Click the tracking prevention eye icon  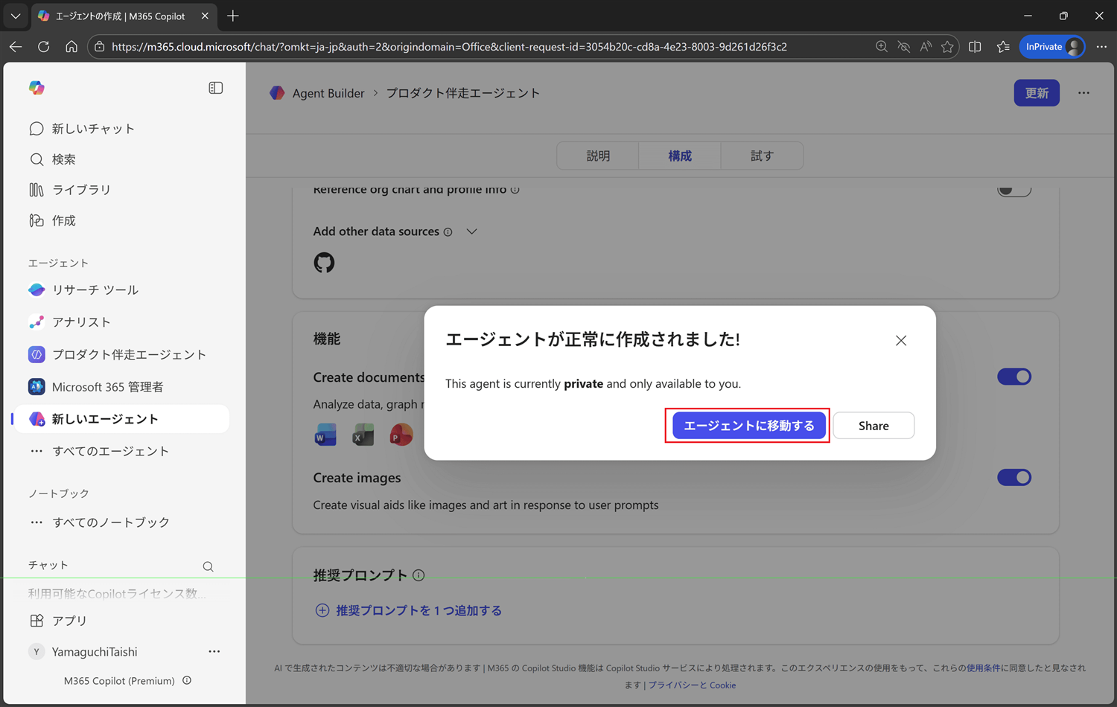click(x=904, y=47)
